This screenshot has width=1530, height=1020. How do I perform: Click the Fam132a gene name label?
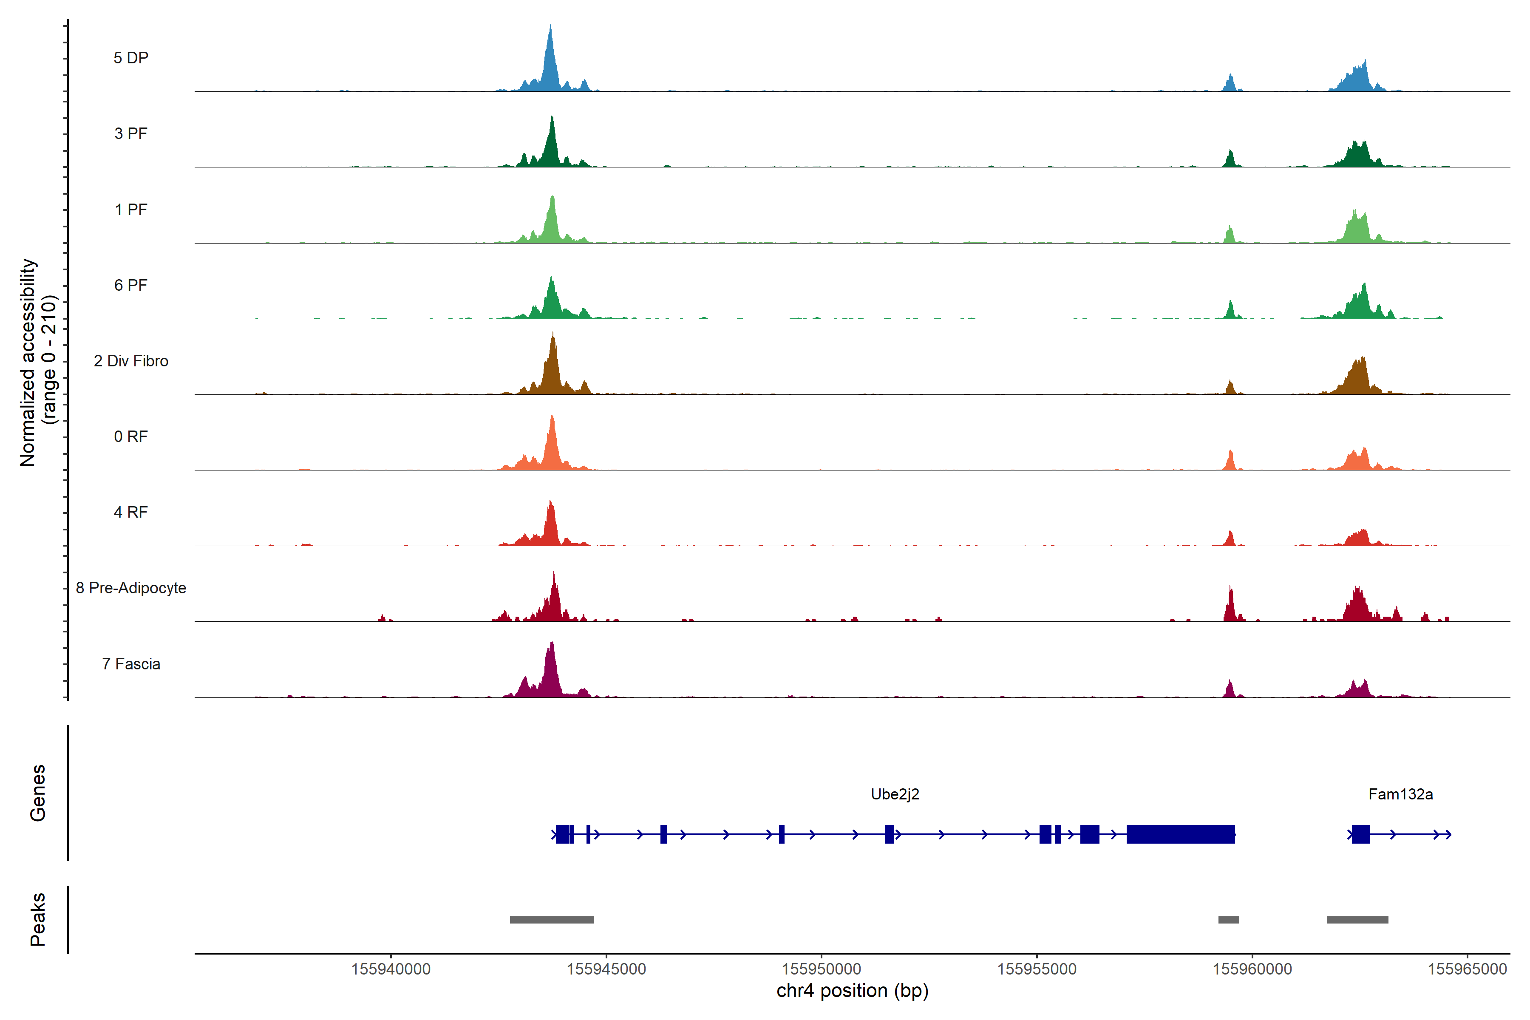coord(1400,794)
